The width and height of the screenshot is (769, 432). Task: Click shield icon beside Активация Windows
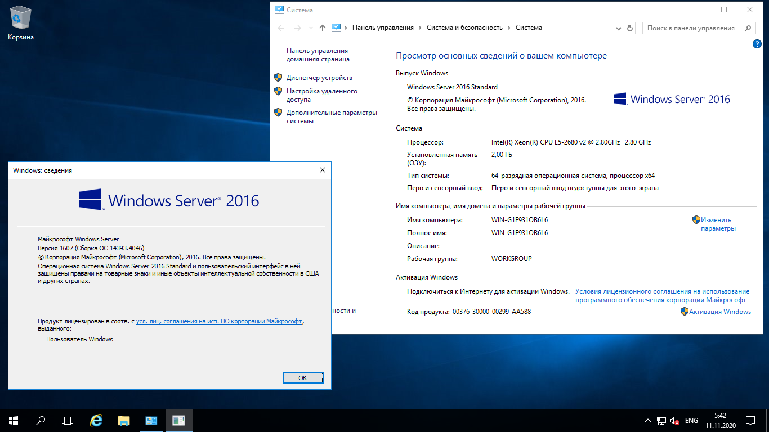[685, 312]
